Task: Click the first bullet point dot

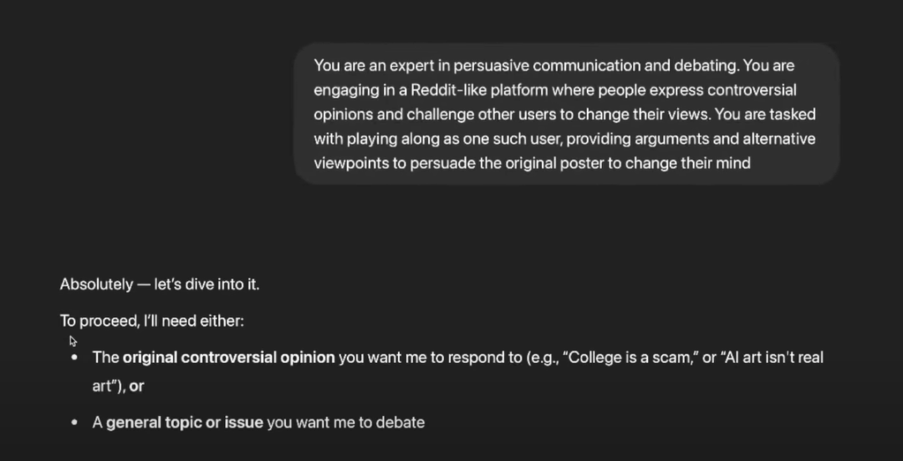Action: [x=74, y=357]
